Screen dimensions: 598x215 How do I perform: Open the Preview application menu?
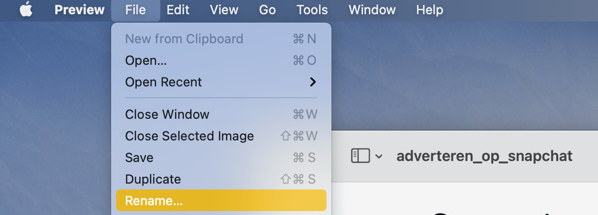tap(80, 10)
